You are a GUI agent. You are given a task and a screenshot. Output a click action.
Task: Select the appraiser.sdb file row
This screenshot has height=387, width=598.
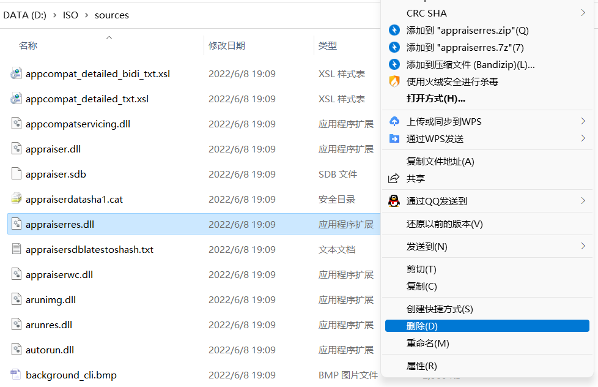point(56,174)
